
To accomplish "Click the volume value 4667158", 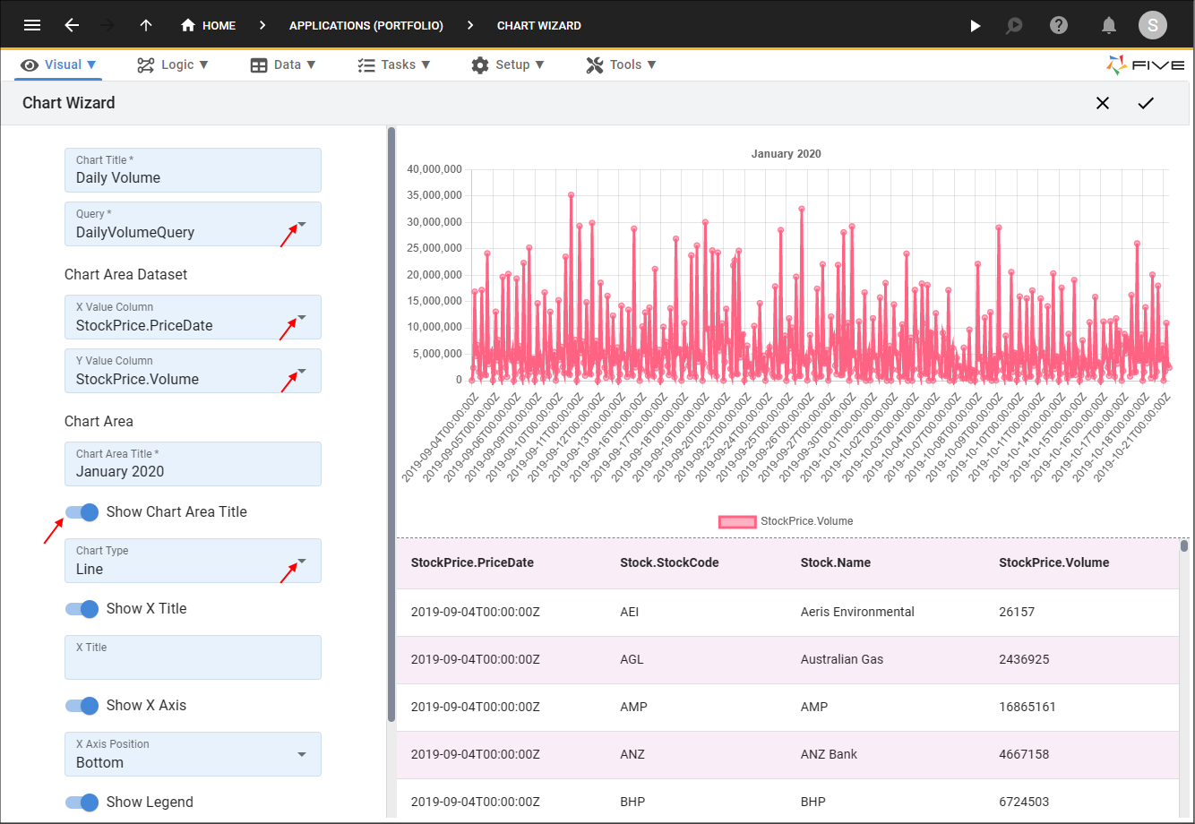I will coord(1024,754).
